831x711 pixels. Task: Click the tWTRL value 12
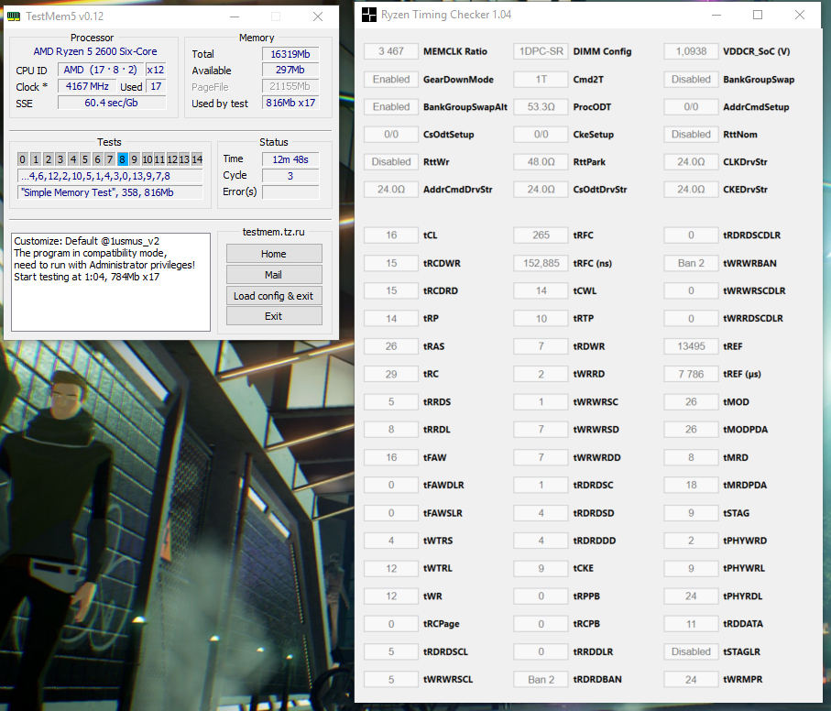[391, 568]
